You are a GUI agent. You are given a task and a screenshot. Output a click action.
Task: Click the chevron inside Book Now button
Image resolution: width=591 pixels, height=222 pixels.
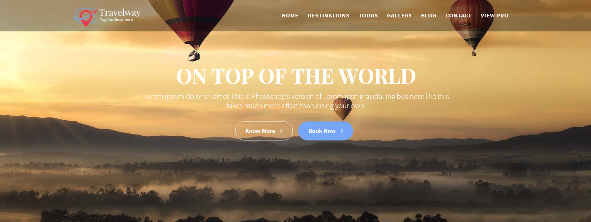click(342, 131)
